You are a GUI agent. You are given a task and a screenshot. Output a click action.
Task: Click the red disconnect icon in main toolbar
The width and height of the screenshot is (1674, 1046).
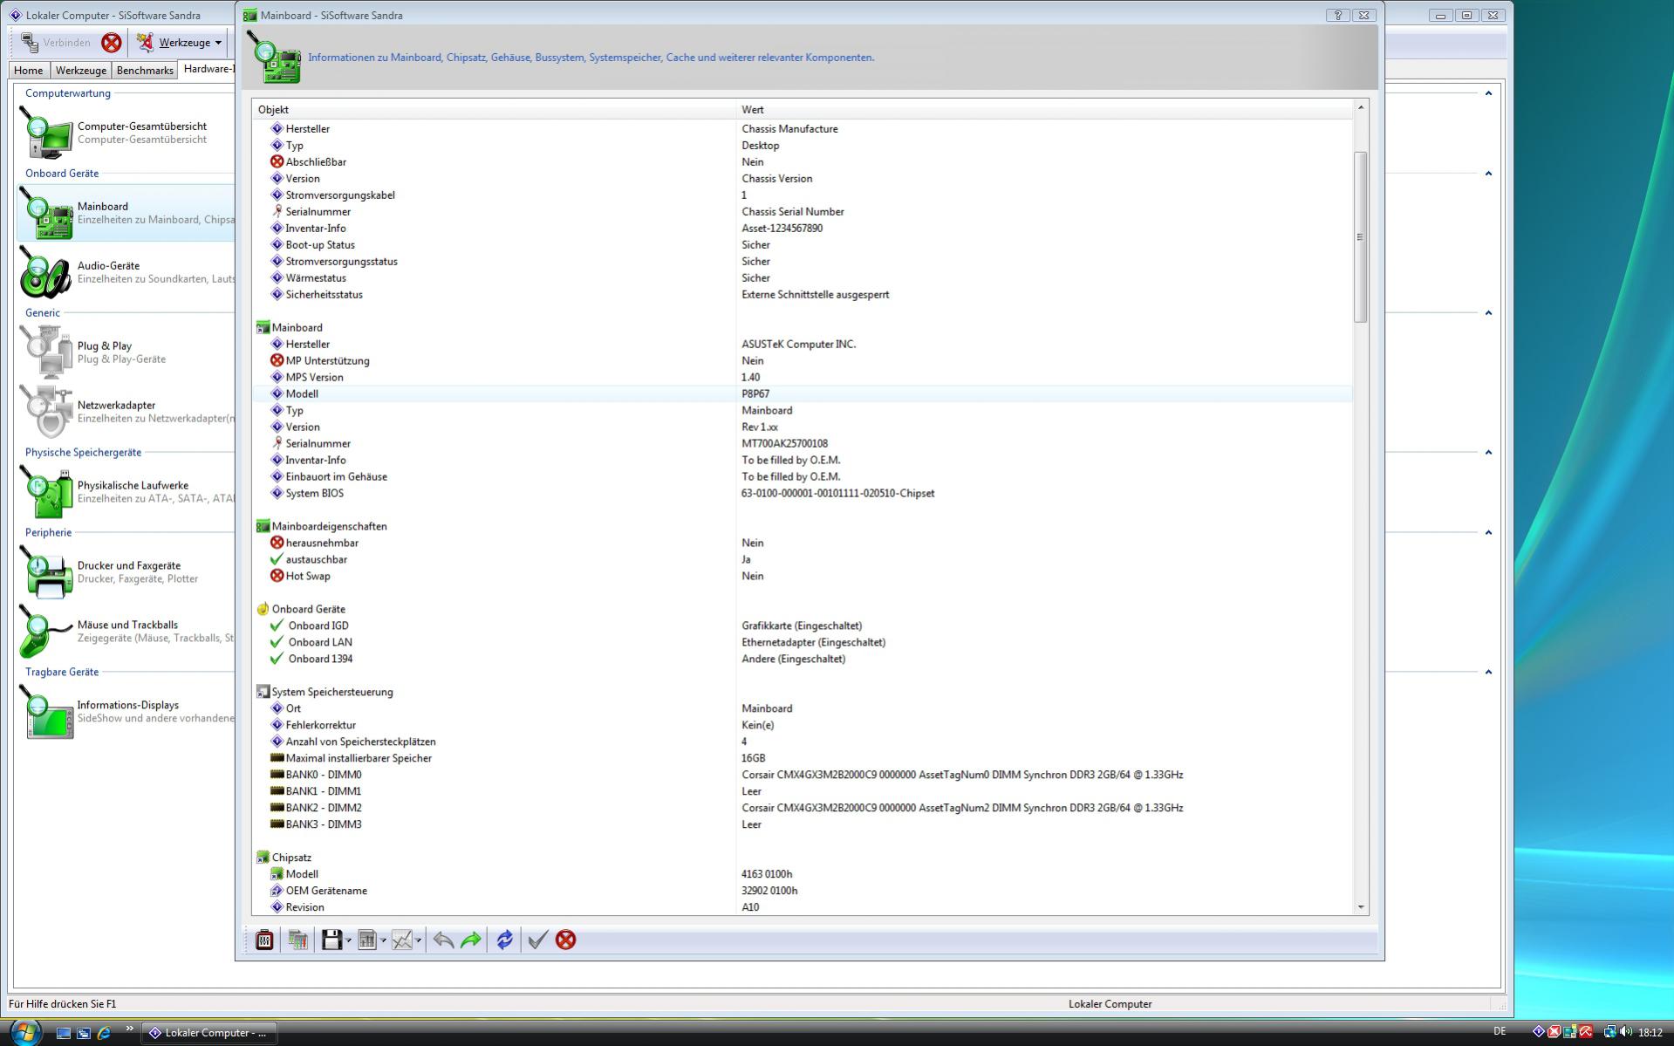coord(112,42)
